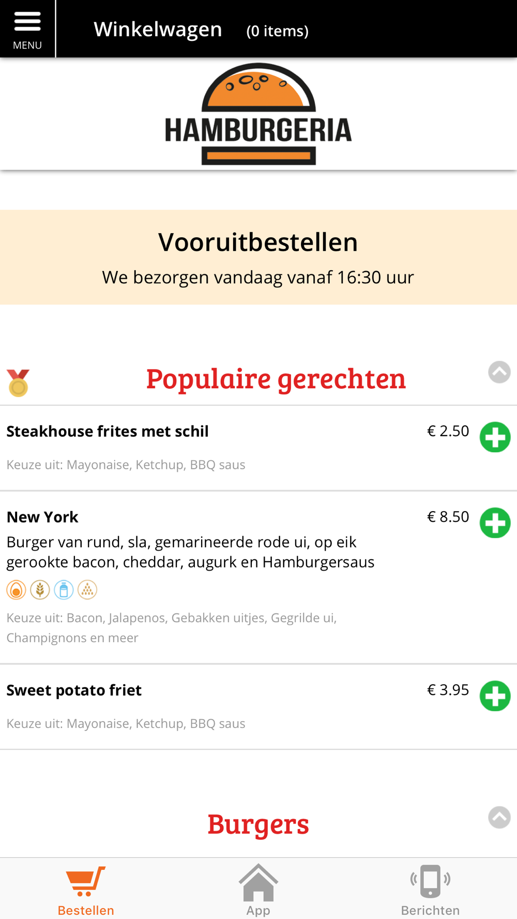Click the milk bottle allergen icon

(64, 590)
